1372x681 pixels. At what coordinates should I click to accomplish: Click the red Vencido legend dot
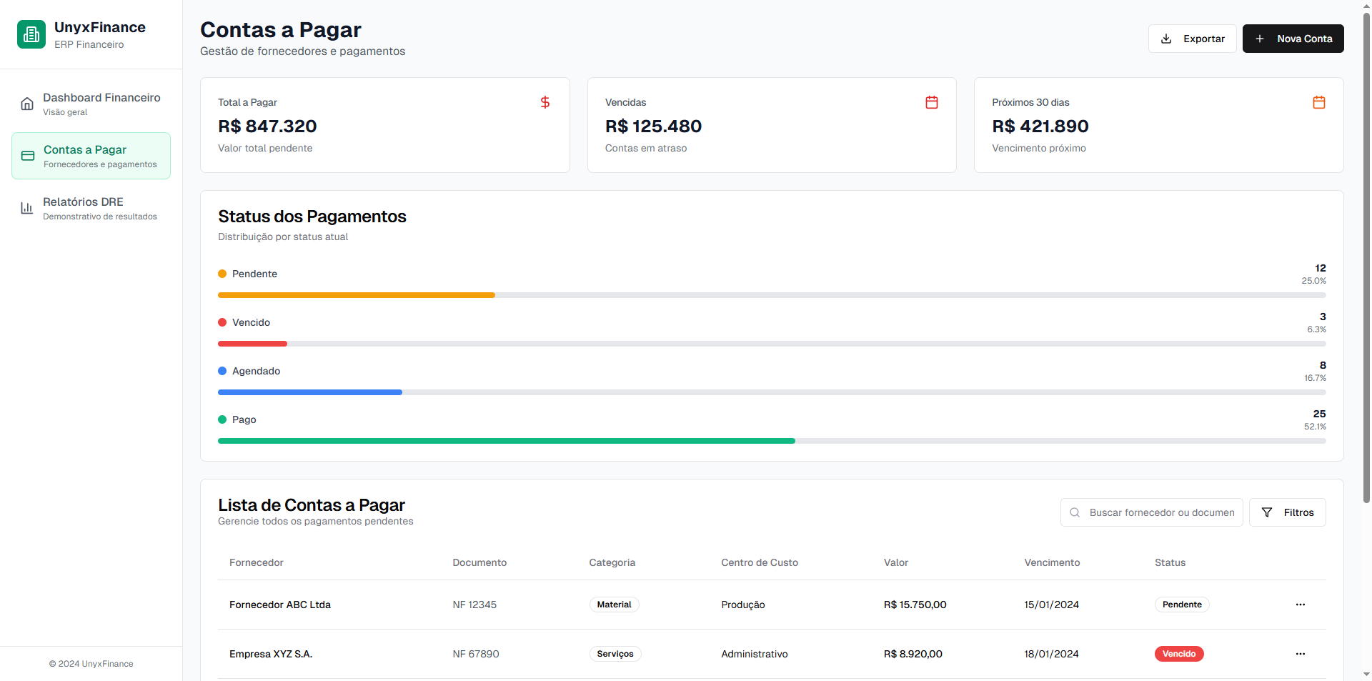pyautogui.click(x=222, y=322)
